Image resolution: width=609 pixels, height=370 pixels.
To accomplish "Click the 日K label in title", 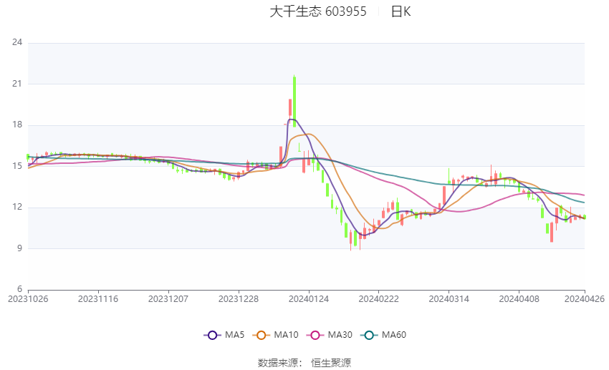I will [401, 11].
